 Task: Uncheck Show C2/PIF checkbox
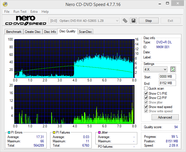146,98
